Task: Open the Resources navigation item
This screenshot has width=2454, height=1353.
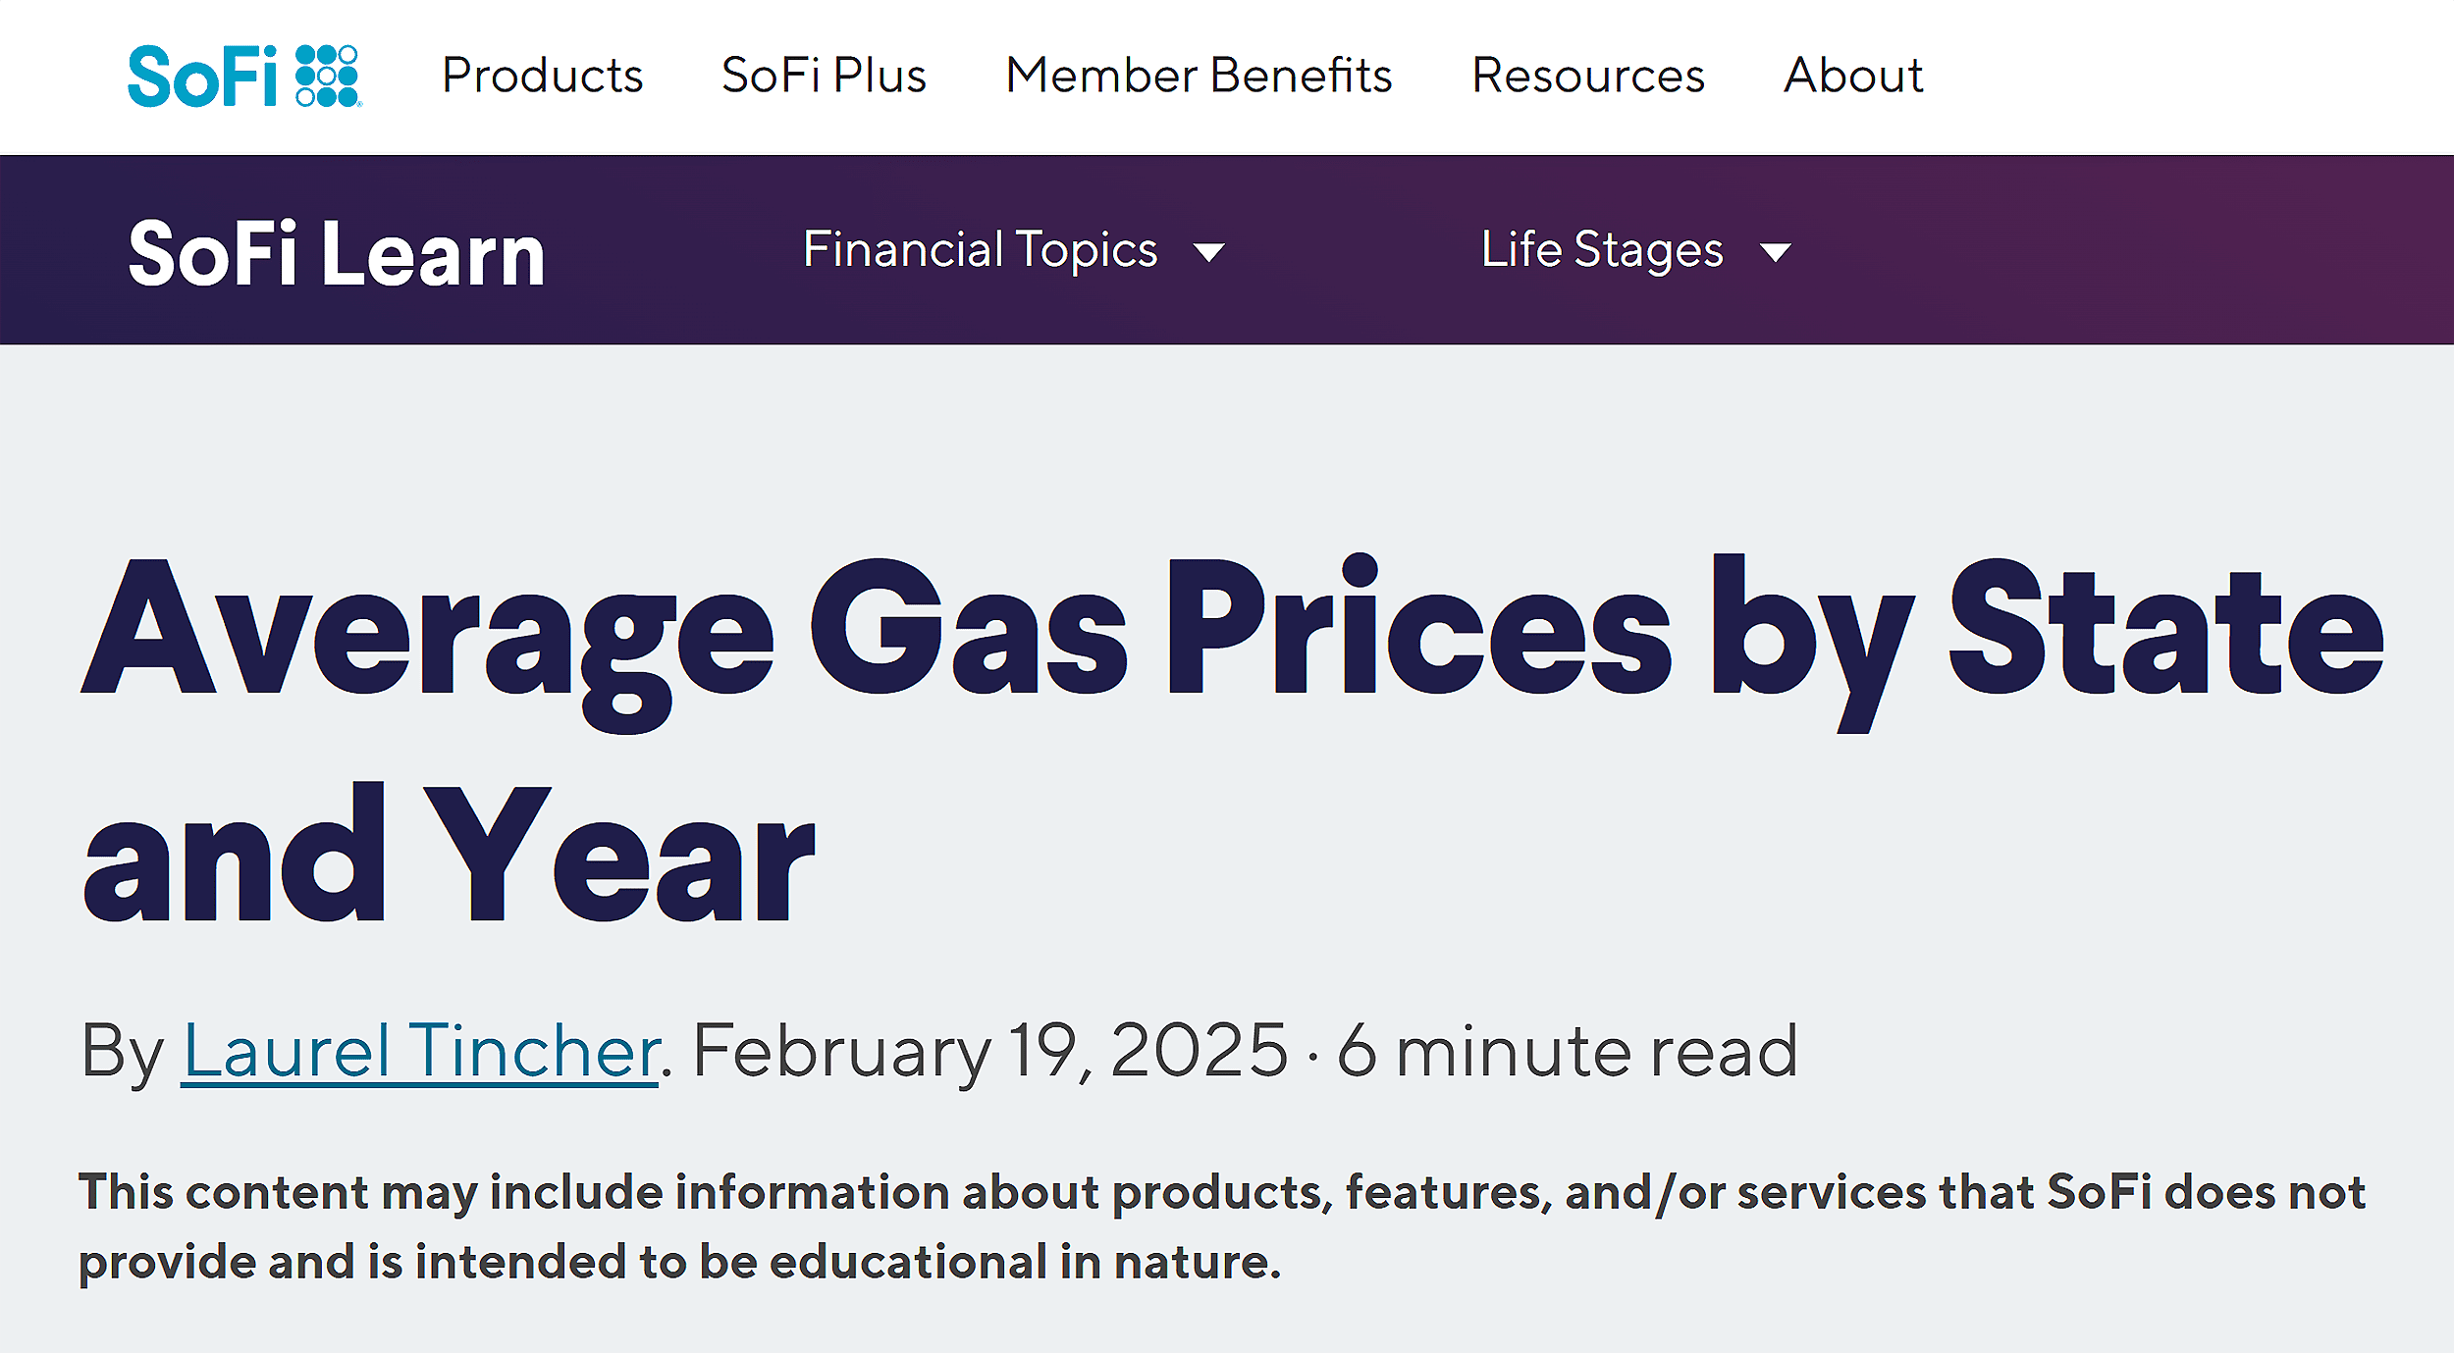Action: pos(1587,76)
